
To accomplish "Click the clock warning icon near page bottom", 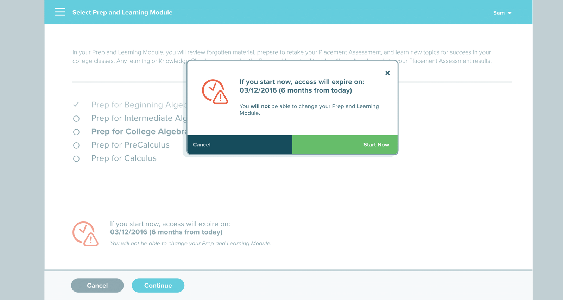I will coord(86,234).
